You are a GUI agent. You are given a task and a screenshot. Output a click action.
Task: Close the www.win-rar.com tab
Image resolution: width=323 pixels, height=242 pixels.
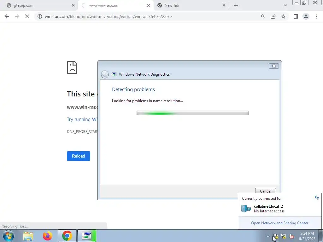(x=149, y=6)
